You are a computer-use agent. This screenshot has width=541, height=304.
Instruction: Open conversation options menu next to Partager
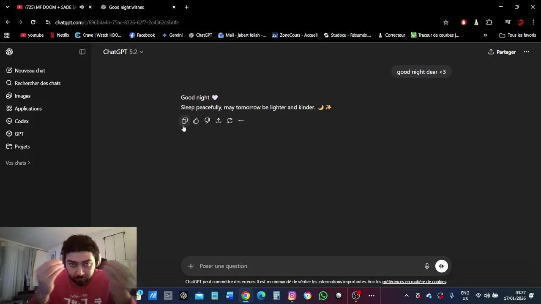coord(526,52)
